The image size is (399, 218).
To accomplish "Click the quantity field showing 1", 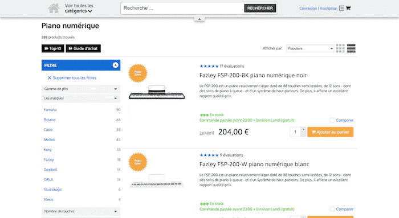I will (x=295, y=132).
